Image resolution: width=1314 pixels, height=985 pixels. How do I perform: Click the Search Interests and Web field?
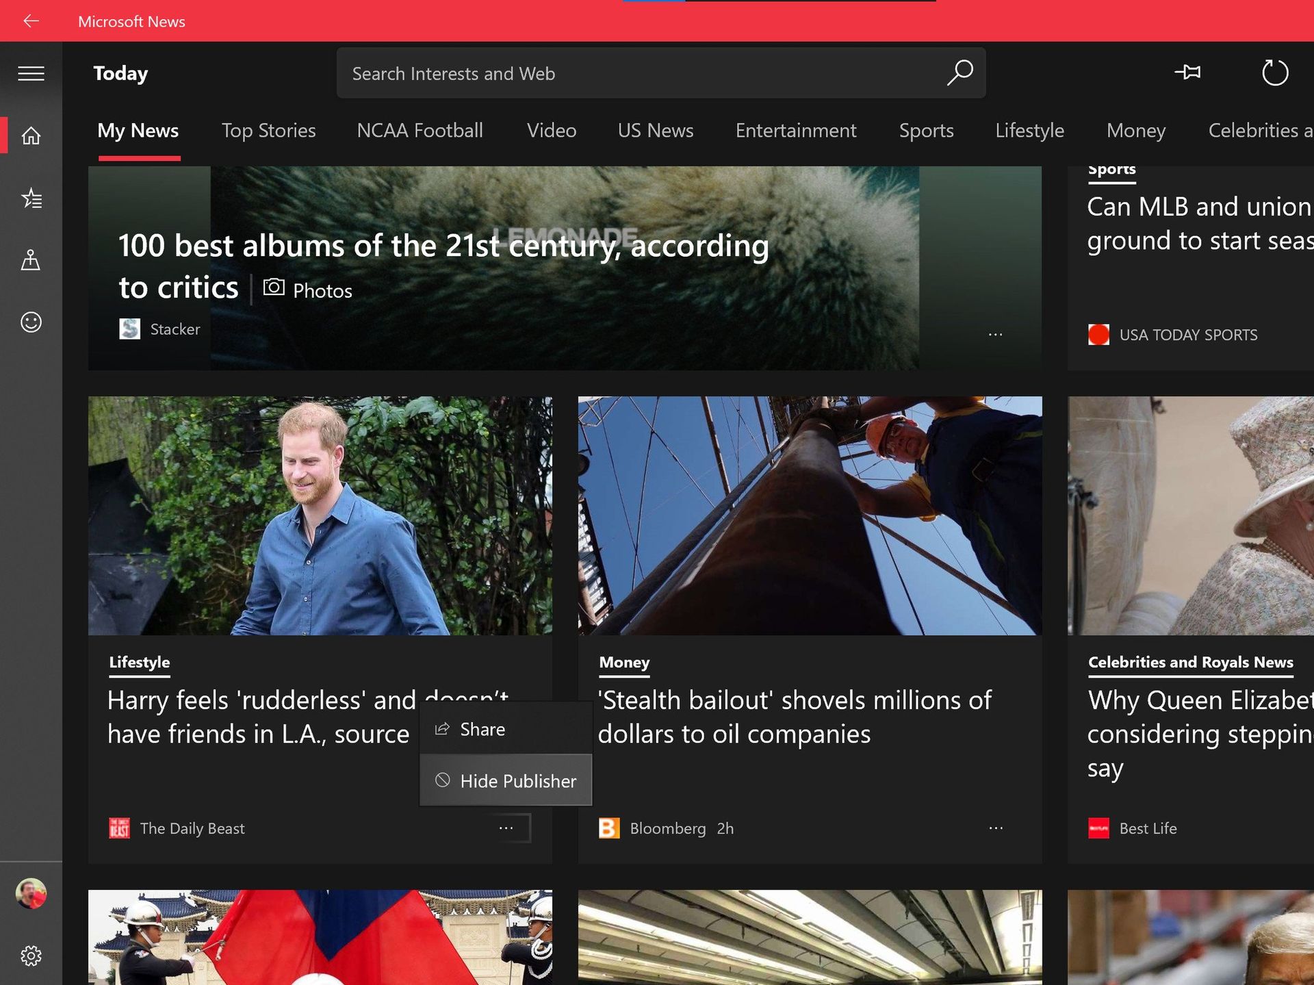pyautogui.click(x=616, y=73)
